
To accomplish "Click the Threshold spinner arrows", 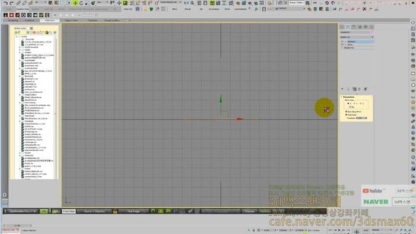I will [x=366, y=118].
